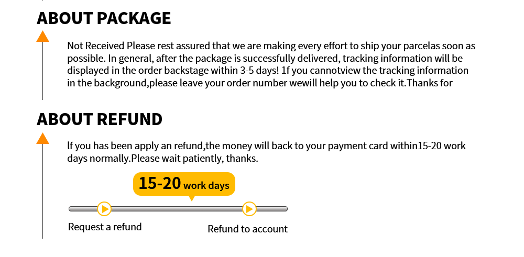Click the Request a refund play marker
The width and height of the screenshot is (524, 257).
(104, 209)
